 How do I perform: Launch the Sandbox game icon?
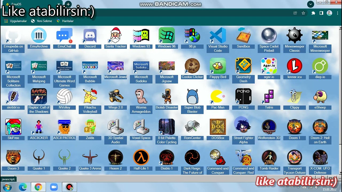coord(243,35)
